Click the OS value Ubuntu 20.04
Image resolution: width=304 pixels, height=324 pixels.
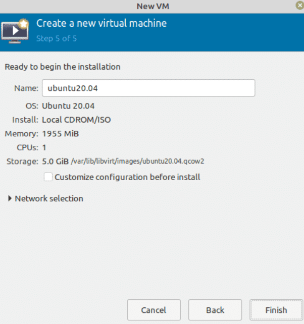pos(68,106)
